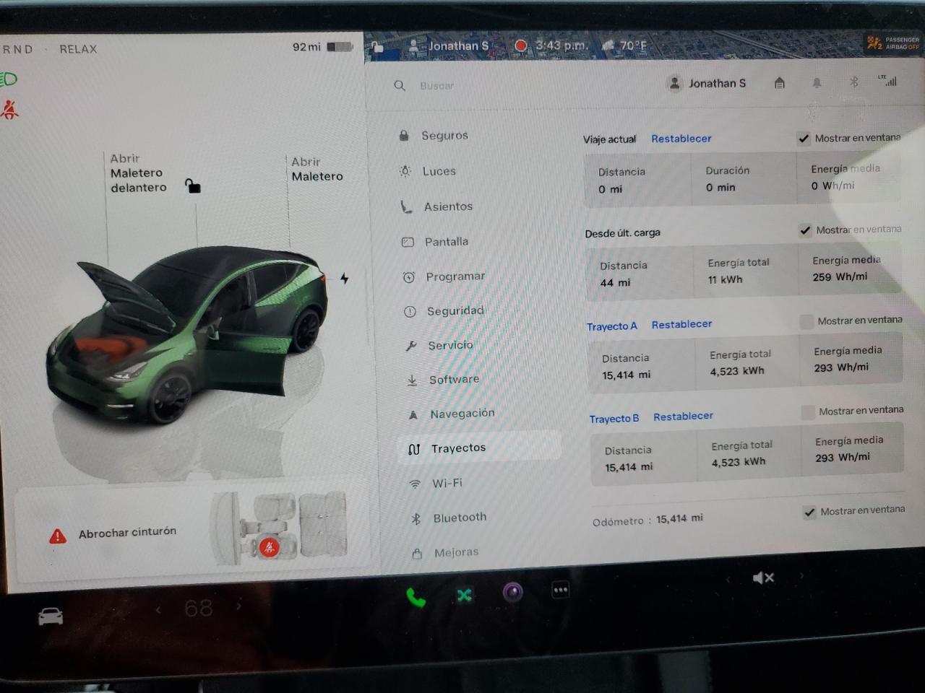925x693 pixels.
Task: Toggle Viaje actual Mostrar en ventana
Action: [x=804, y=139]
